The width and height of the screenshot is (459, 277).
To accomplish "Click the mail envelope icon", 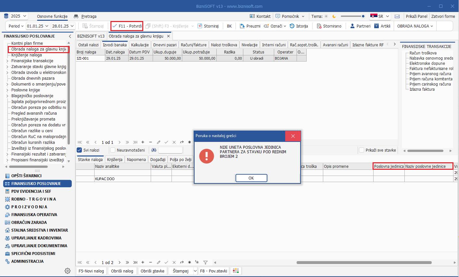I will point(397,16).
